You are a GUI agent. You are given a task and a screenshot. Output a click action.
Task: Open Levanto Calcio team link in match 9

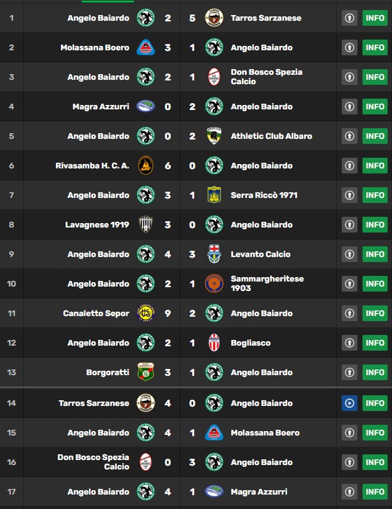coord(261,254)
